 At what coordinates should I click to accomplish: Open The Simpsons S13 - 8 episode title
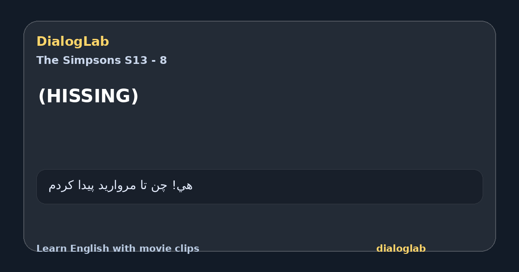coord(102,60)
